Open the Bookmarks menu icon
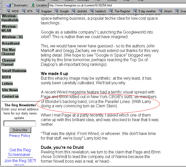Screen dimensions: 186x167 click(9, 5)
